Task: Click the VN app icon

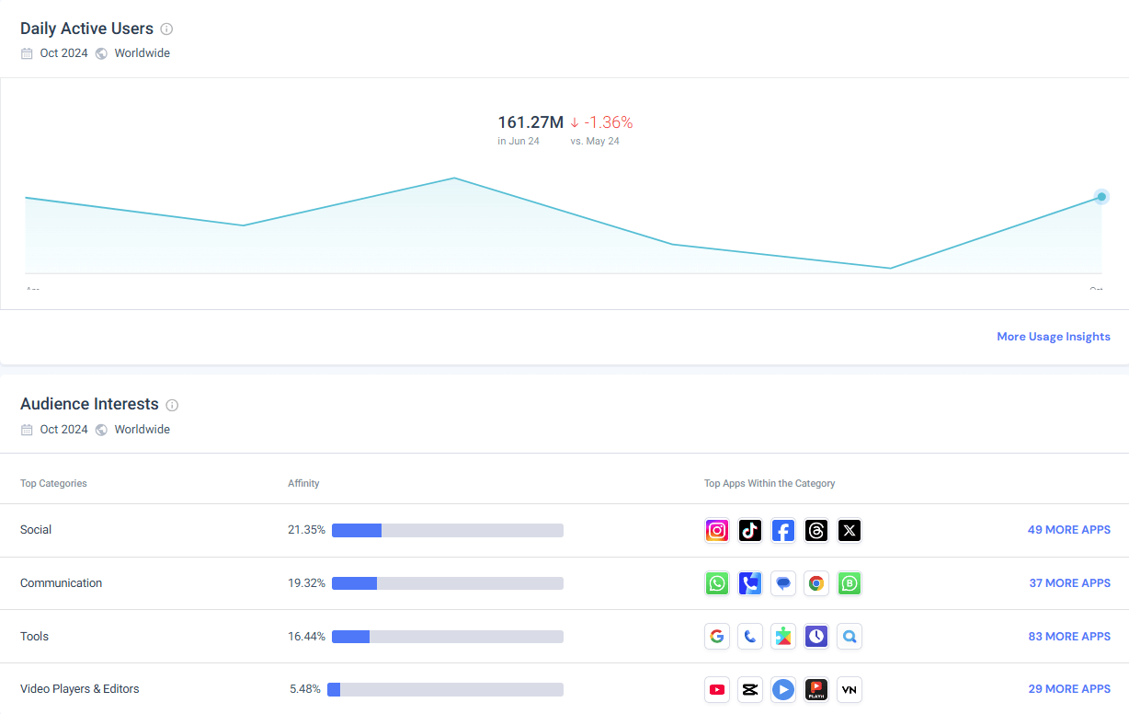Action: coord(850,689)
